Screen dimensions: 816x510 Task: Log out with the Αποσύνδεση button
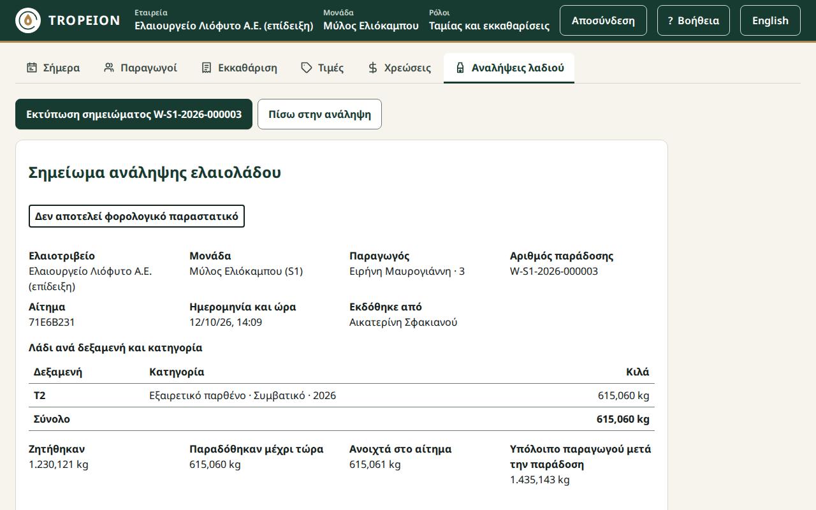(x=603, y=20)
